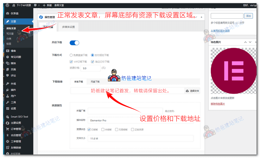
Task: Click the 添加 tag button
Action: (x=248, y=16)
